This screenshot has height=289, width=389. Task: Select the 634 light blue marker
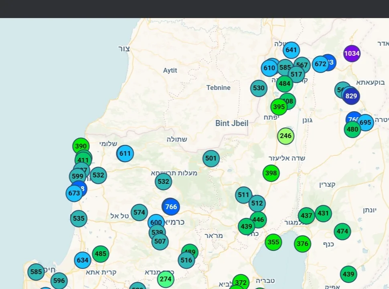(82, 260)
